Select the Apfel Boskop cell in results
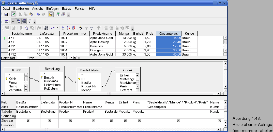The height and width of the screenshot is (132, 273). 102,42
